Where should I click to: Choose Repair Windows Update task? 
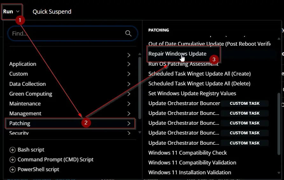pyautogui.click(x=177, y=54)
